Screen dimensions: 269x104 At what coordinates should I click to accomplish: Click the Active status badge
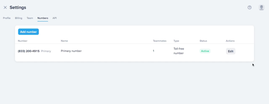pyautogui.click(x=205, y=51)
